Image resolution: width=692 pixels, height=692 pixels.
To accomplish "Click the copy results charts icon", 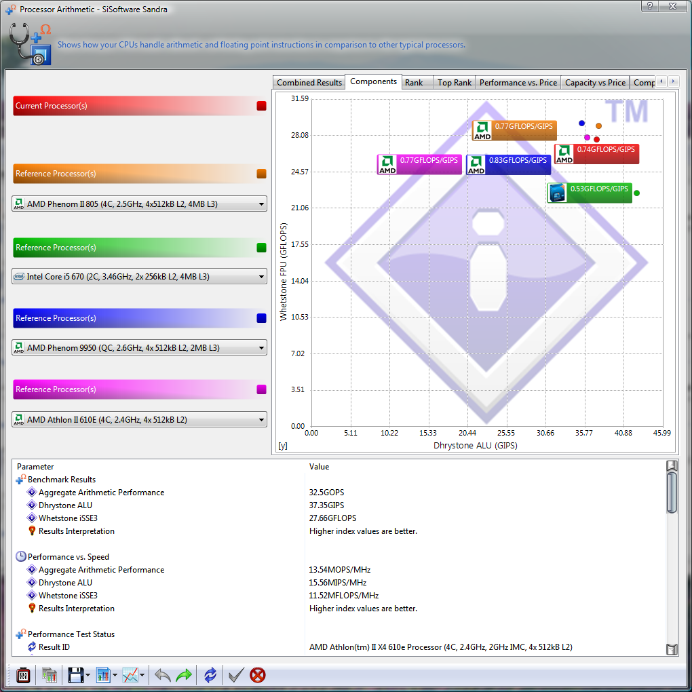I will pos(50,675).
